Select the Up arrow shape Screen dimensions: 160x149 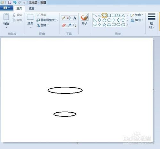point(123,20)
